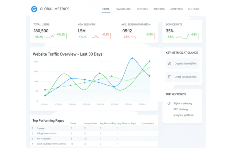Click the Bounce Rate sparkline graph
The width and height of the screenshot is (235, 150).
(182, 37)
